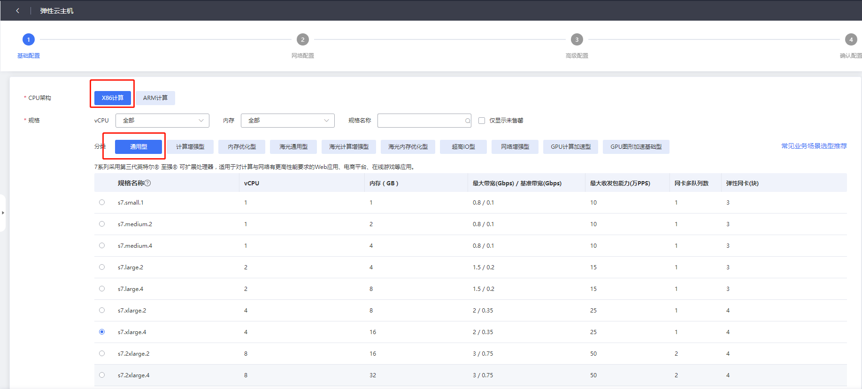
Task: Click step 4 确认配置 circle
Action: coord(851,39)
